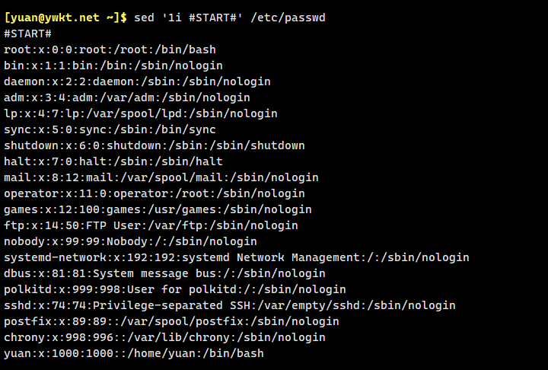
Task: Click the daemon account line
Action: [x=137, y=81]
